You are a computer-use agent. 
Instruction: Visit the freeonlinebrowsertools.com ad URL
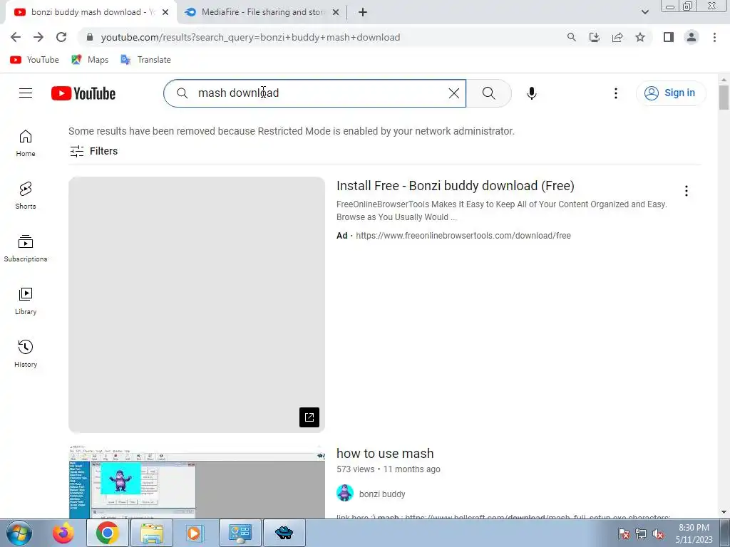click(x=463, y=235)
